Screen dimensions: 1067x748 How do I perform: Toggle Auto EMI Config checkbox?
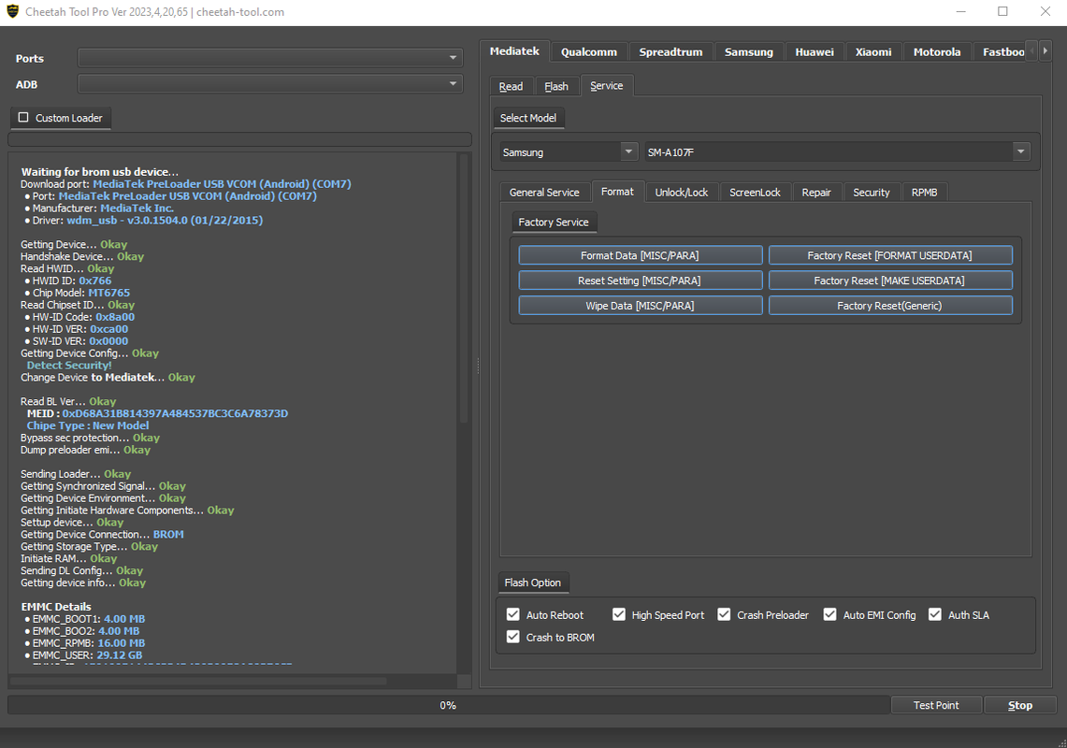pyautogui.click(x=830, y=614)
